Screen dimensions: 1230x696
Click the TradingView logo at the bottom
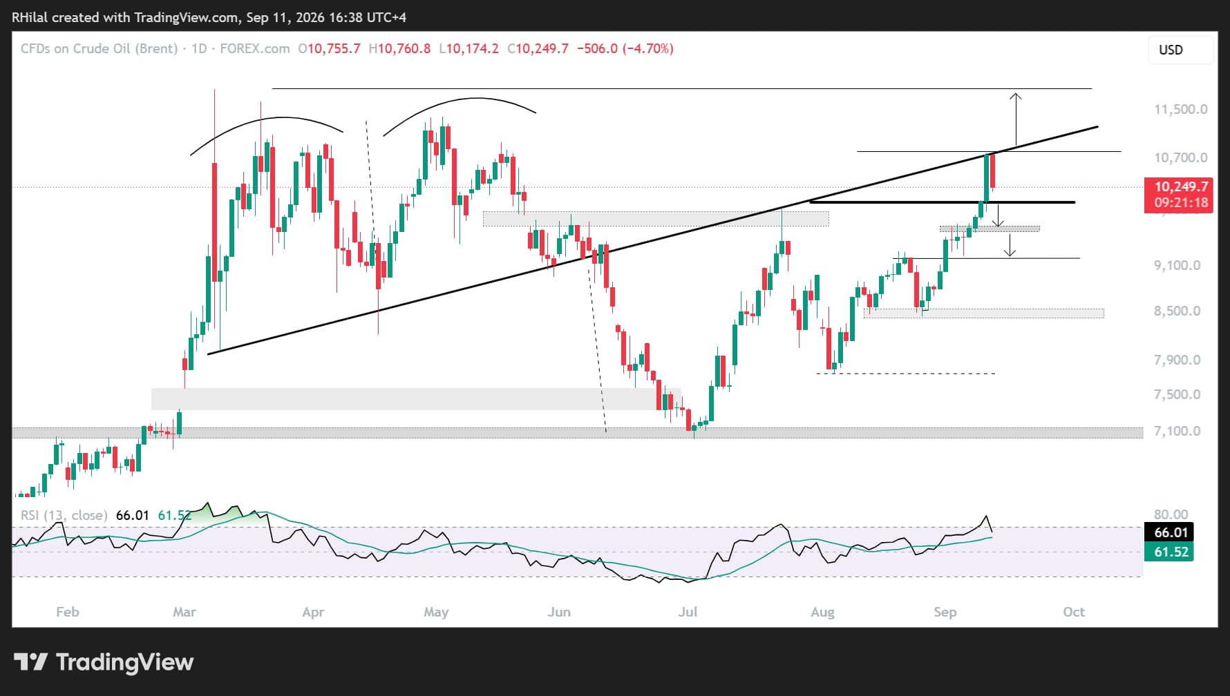point(104,662)
